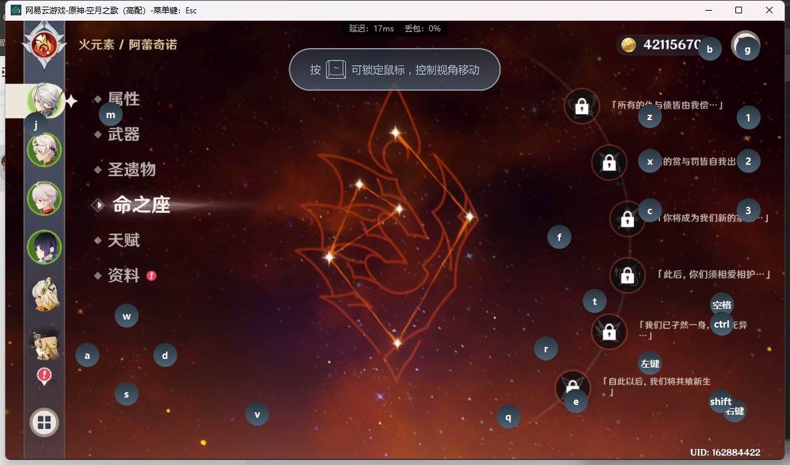Click the overlay key bubble labeled d

click(x=165, y=356)
